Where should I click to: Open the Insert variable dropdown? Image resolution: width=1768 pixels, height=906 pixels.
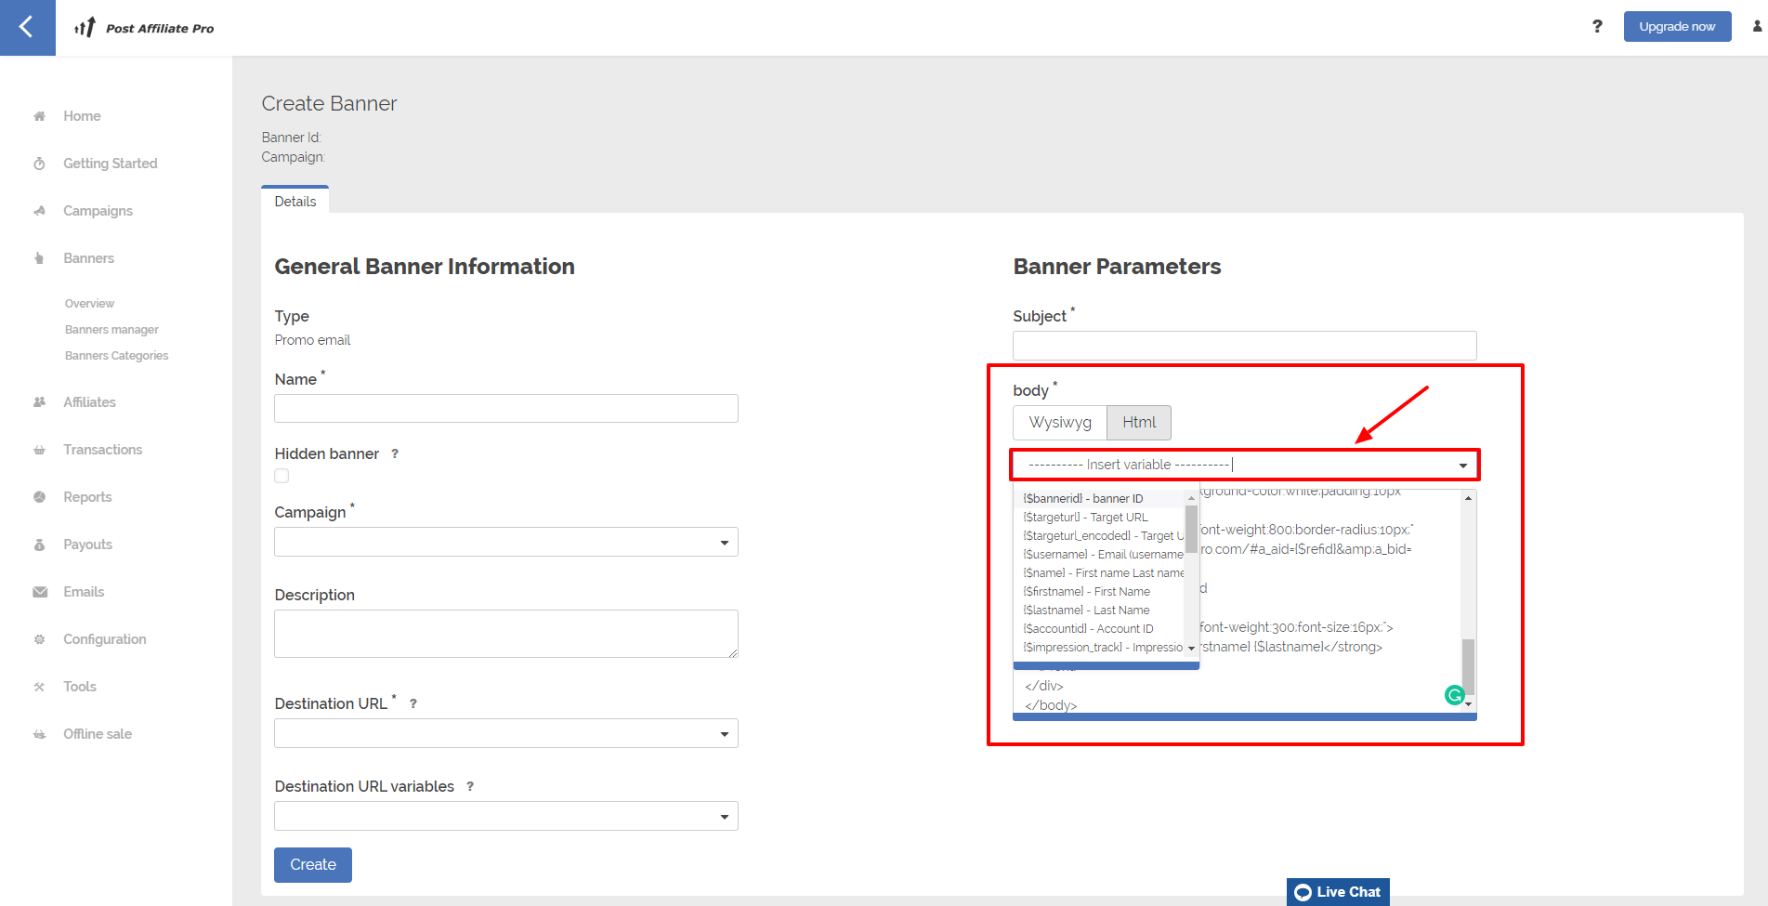coord(1244,465)
